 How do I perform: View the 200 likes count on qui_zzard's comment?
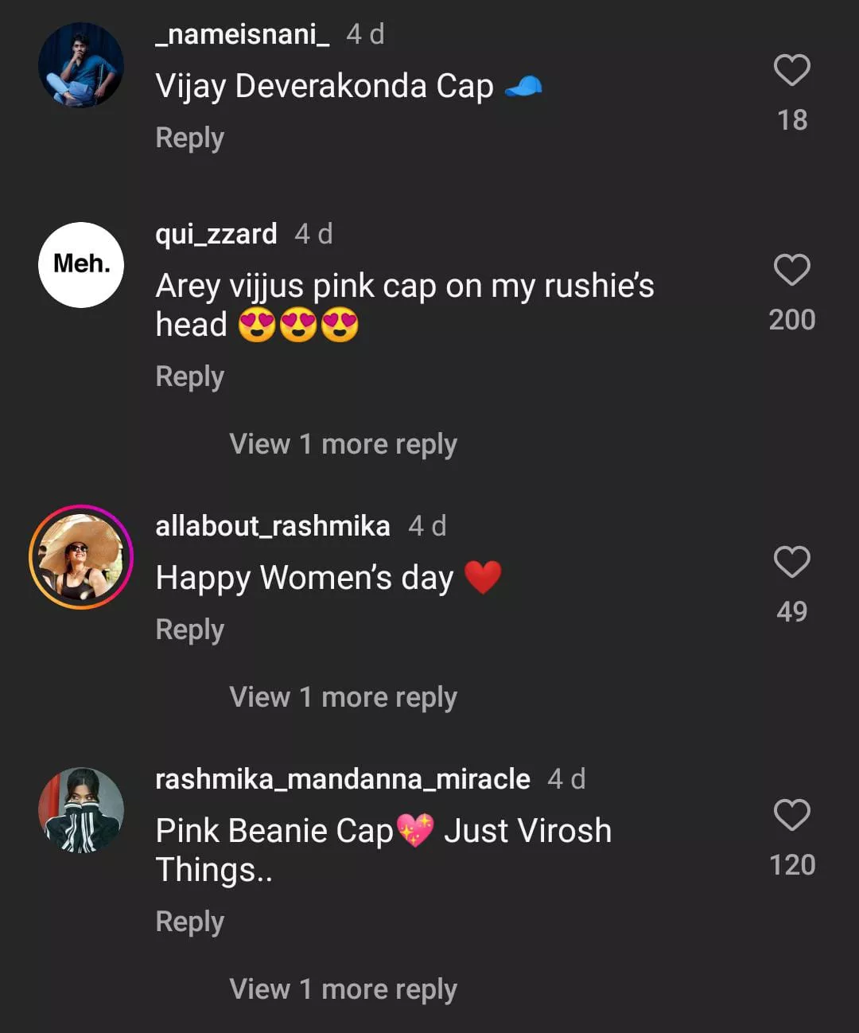pos(791,320)
